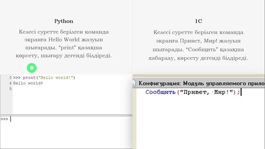Click line number 5 in Python shell
This screenshot has height=149, width=265.
pyautogui.click(x=10, y=89)
